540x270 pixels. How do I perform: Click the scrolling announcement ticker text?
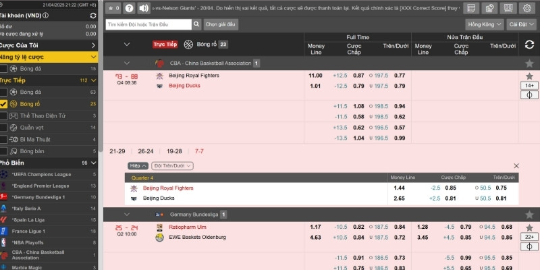pos(306,8)
